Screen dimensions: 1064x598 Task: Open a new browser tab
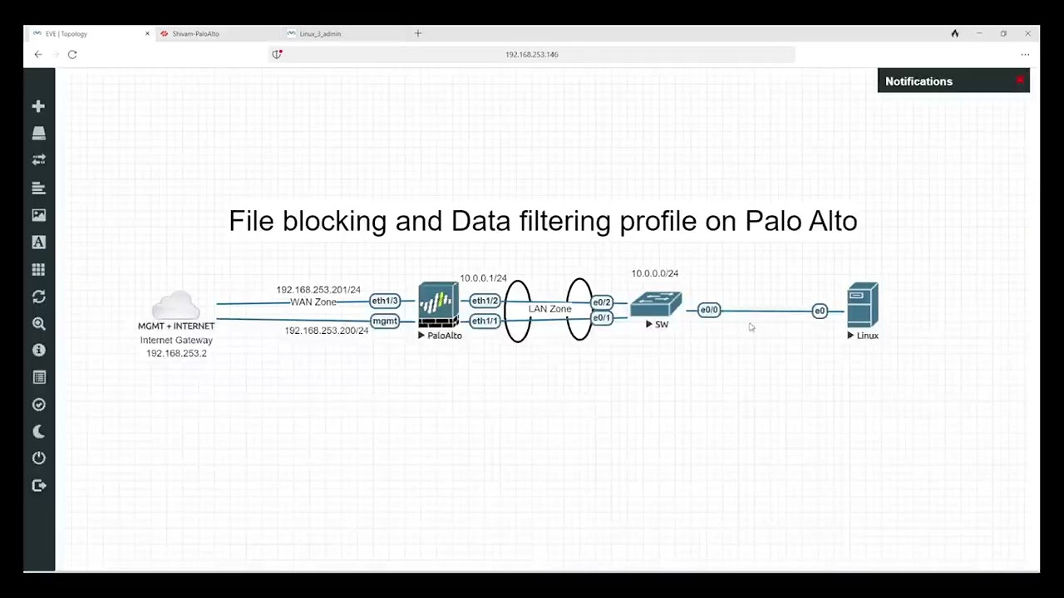(x=418, y=33)
